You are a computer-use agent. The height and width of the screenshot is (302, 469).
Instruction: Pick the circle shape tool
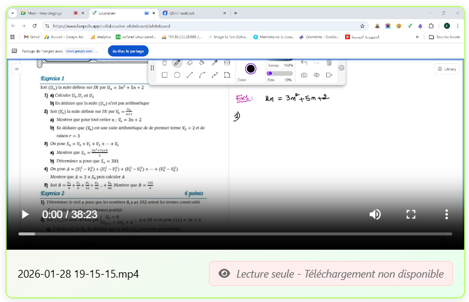click(x=177, y=75)
